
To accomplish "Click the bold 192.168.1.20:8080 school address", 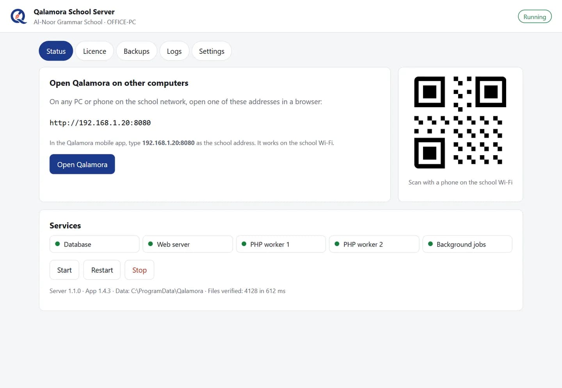I will (x=168, y=143).
